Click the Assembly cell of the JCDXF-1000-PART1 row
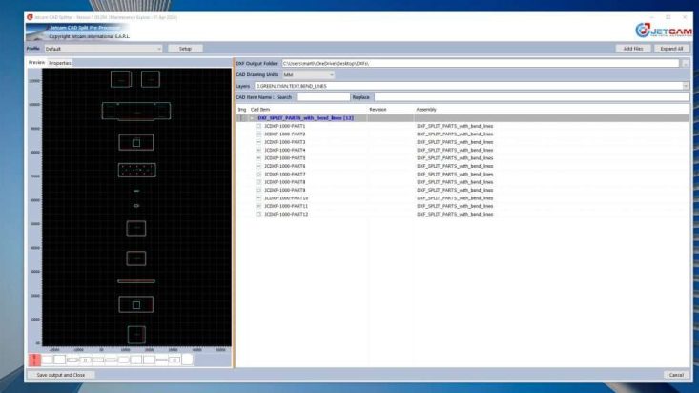 [x=455, y=126]
